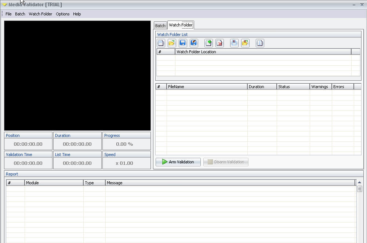Click the FileName column header
Screen dimensions: 367x243
pyautogui.click(x=207, y=87)
